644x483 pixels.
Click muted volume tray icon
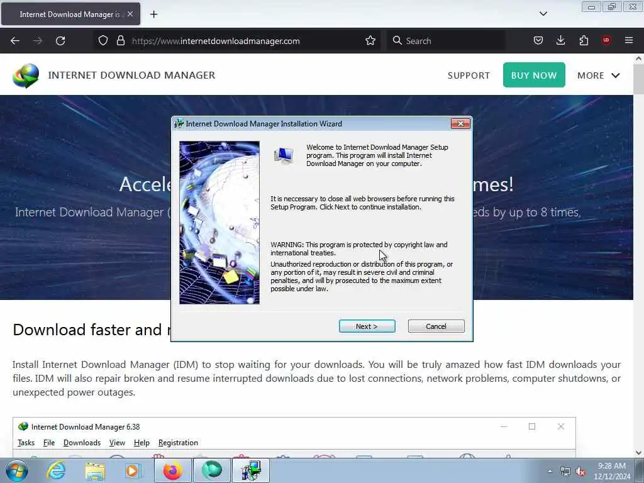pos(580,472)
